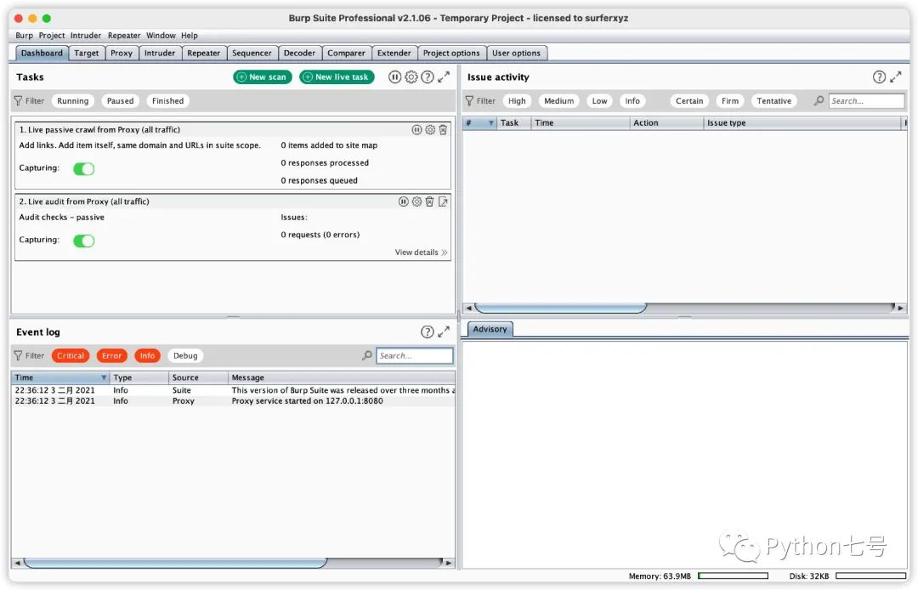Expand the Event log panel
Image resolution: width=918 pixels, height=590 pixels.
click(444, 332)
